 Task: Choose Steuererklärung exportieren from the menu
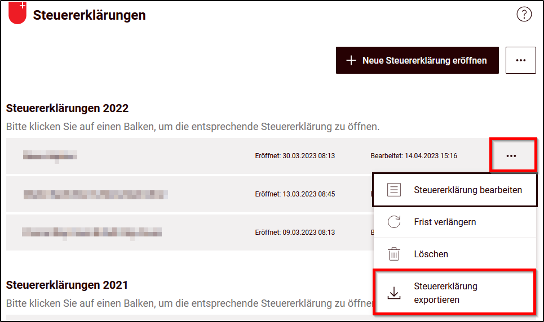[445, 293]
